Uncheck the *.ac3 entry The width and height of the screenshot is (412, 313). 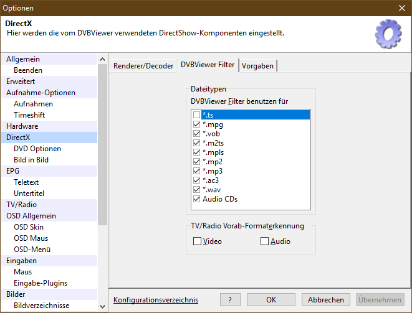coord(196,180)
